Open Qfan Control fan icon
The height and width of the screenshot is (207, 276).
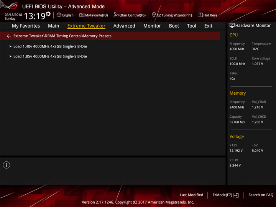click(116, 15)
